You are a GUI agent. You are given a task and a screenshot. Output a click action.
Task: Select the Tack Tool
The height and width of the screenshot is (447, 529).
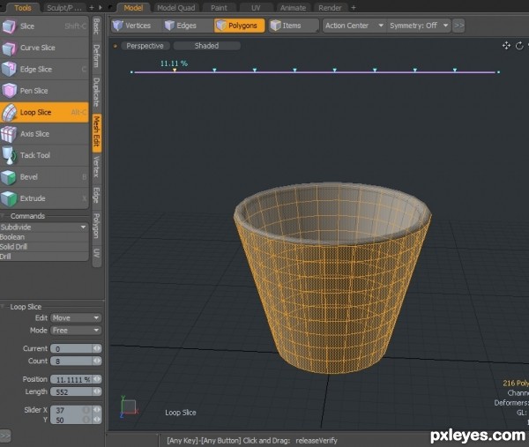(44, 155)
